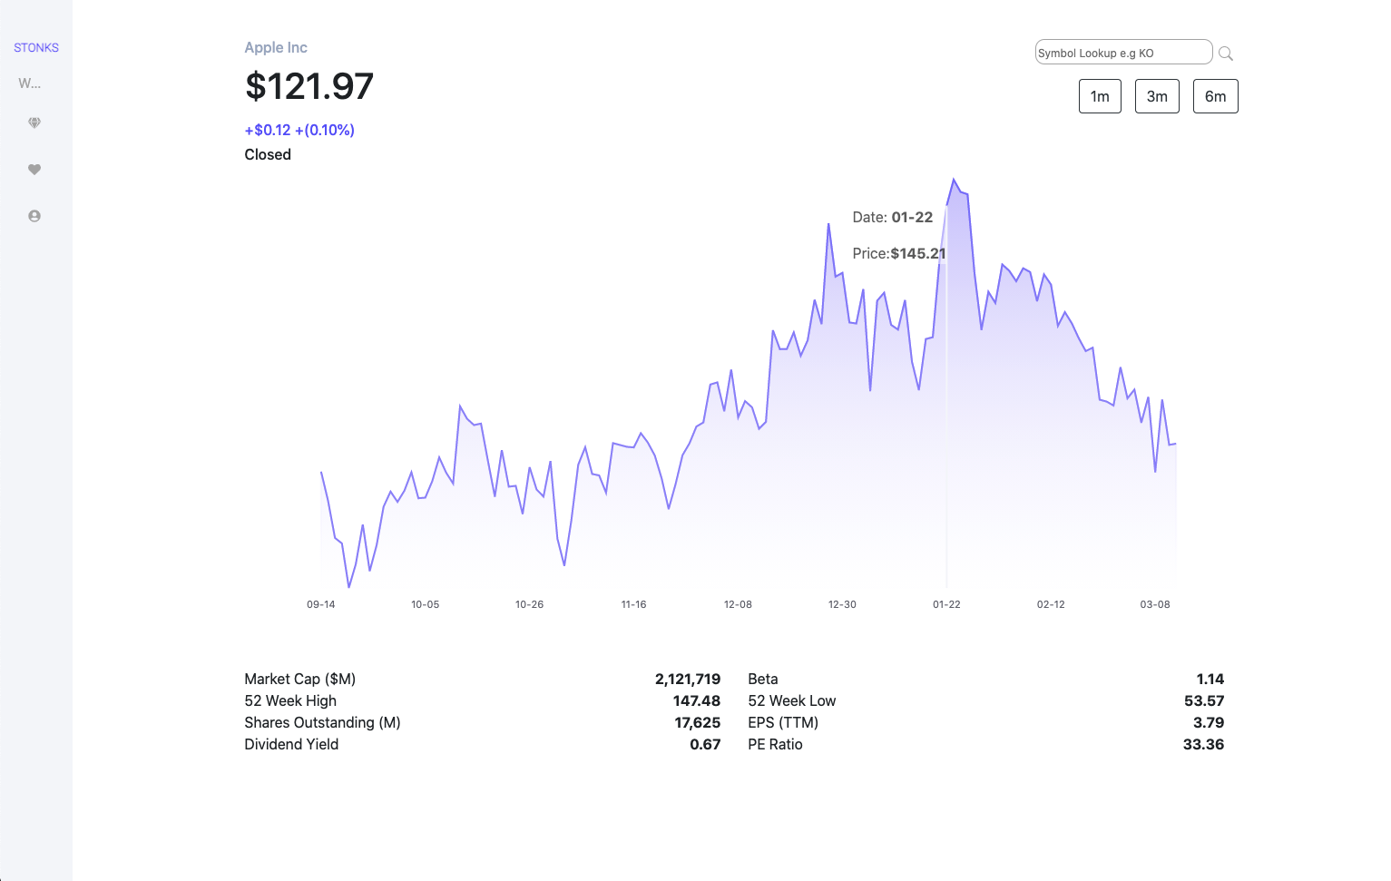This screenshot has height=881, width=1391.
Task: Open the diamond icon in sidebar
Action: pyautogui.click(x=34, y=122)
